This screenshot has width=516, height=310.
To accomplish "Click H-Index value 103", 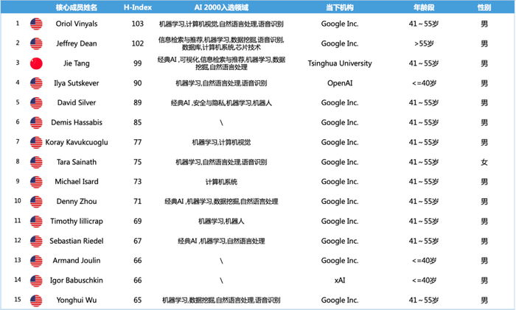I will point(138,24).
